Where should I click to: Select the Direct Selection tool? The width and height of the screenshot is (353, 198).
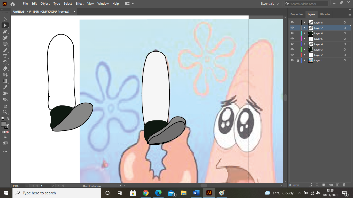(5, 25)
